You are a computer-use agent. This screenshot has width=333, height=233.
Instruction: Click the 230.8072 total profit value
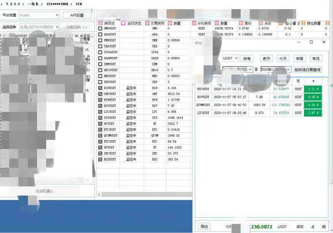click(262, 227)
